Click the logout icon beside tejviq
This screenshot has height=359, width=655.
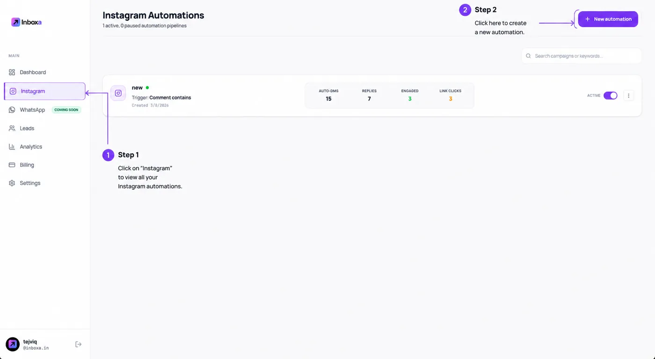tap(79, 345)
